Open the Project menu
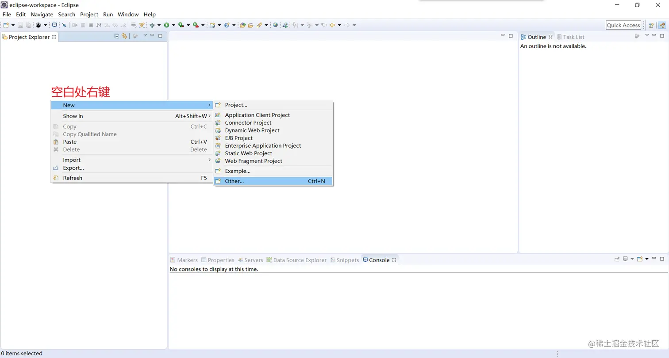Viewport: 669px width, 358px height. click(89, 14)
